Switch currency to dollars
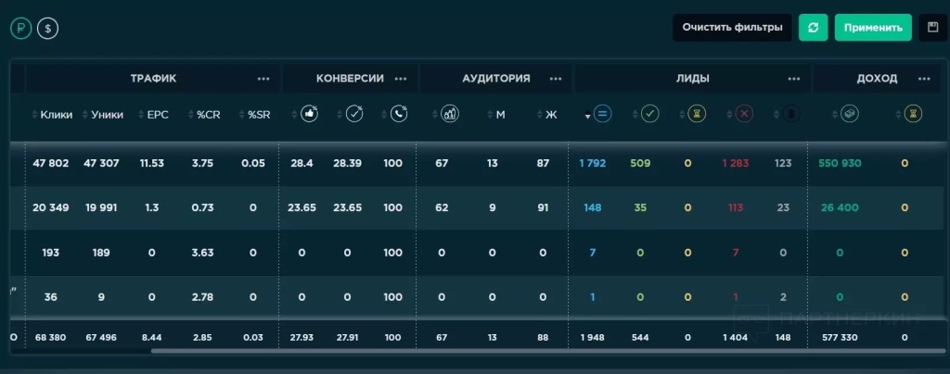This screenshot has width=950, height=374. pos(48,29)
